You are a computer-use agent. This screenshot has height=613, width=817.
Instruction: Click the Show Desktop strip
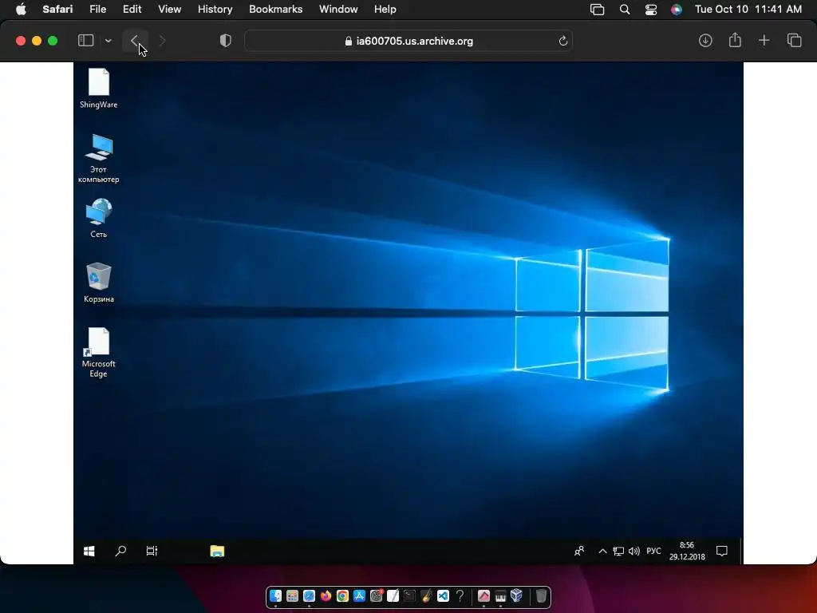pyautogui.click(x=741, y=551)
